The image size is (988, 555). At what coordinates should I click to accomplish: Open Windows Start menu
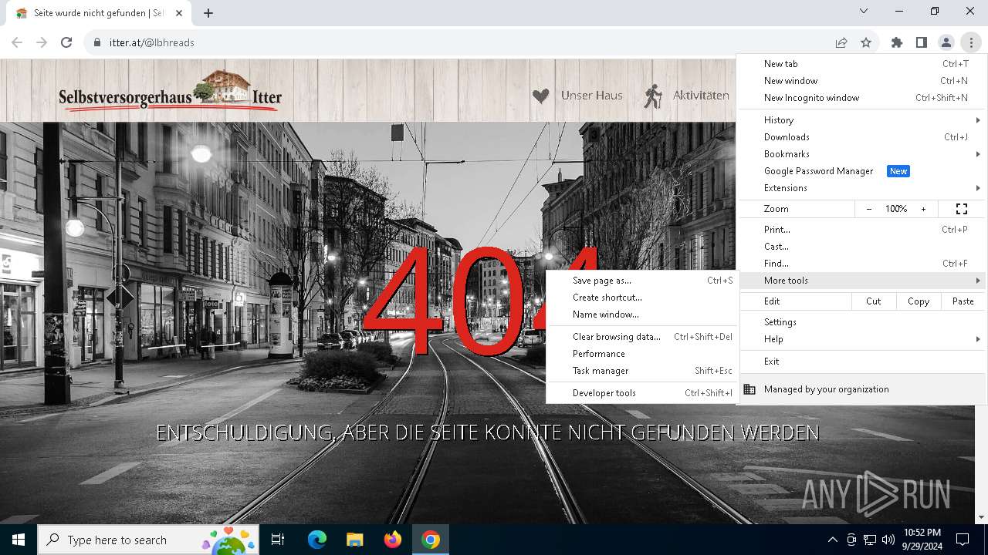[x=19, y=540]
